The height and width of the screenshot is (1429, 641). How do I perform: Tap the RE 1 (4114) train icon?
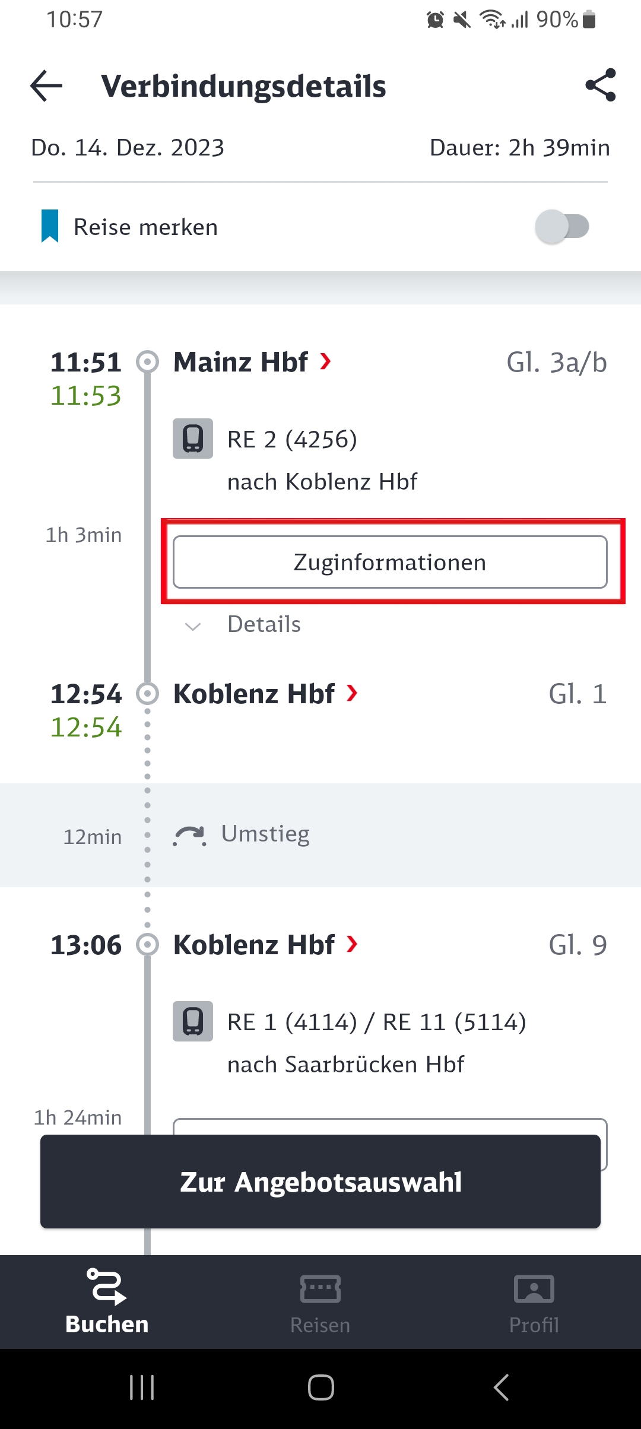point(193,1021)
